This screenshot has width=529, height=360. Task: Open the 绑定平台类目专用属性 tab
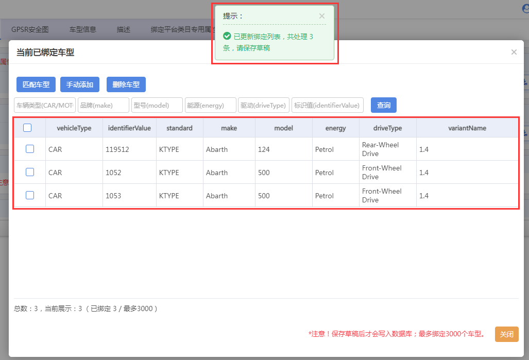click(181, 30)
